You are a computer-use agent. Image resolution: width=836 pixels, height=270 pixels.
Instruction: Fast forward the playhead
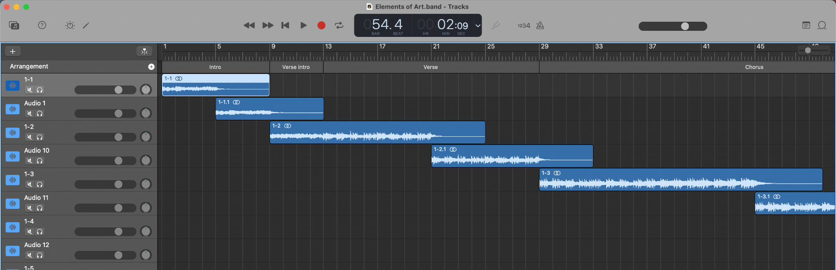[268, 26]
